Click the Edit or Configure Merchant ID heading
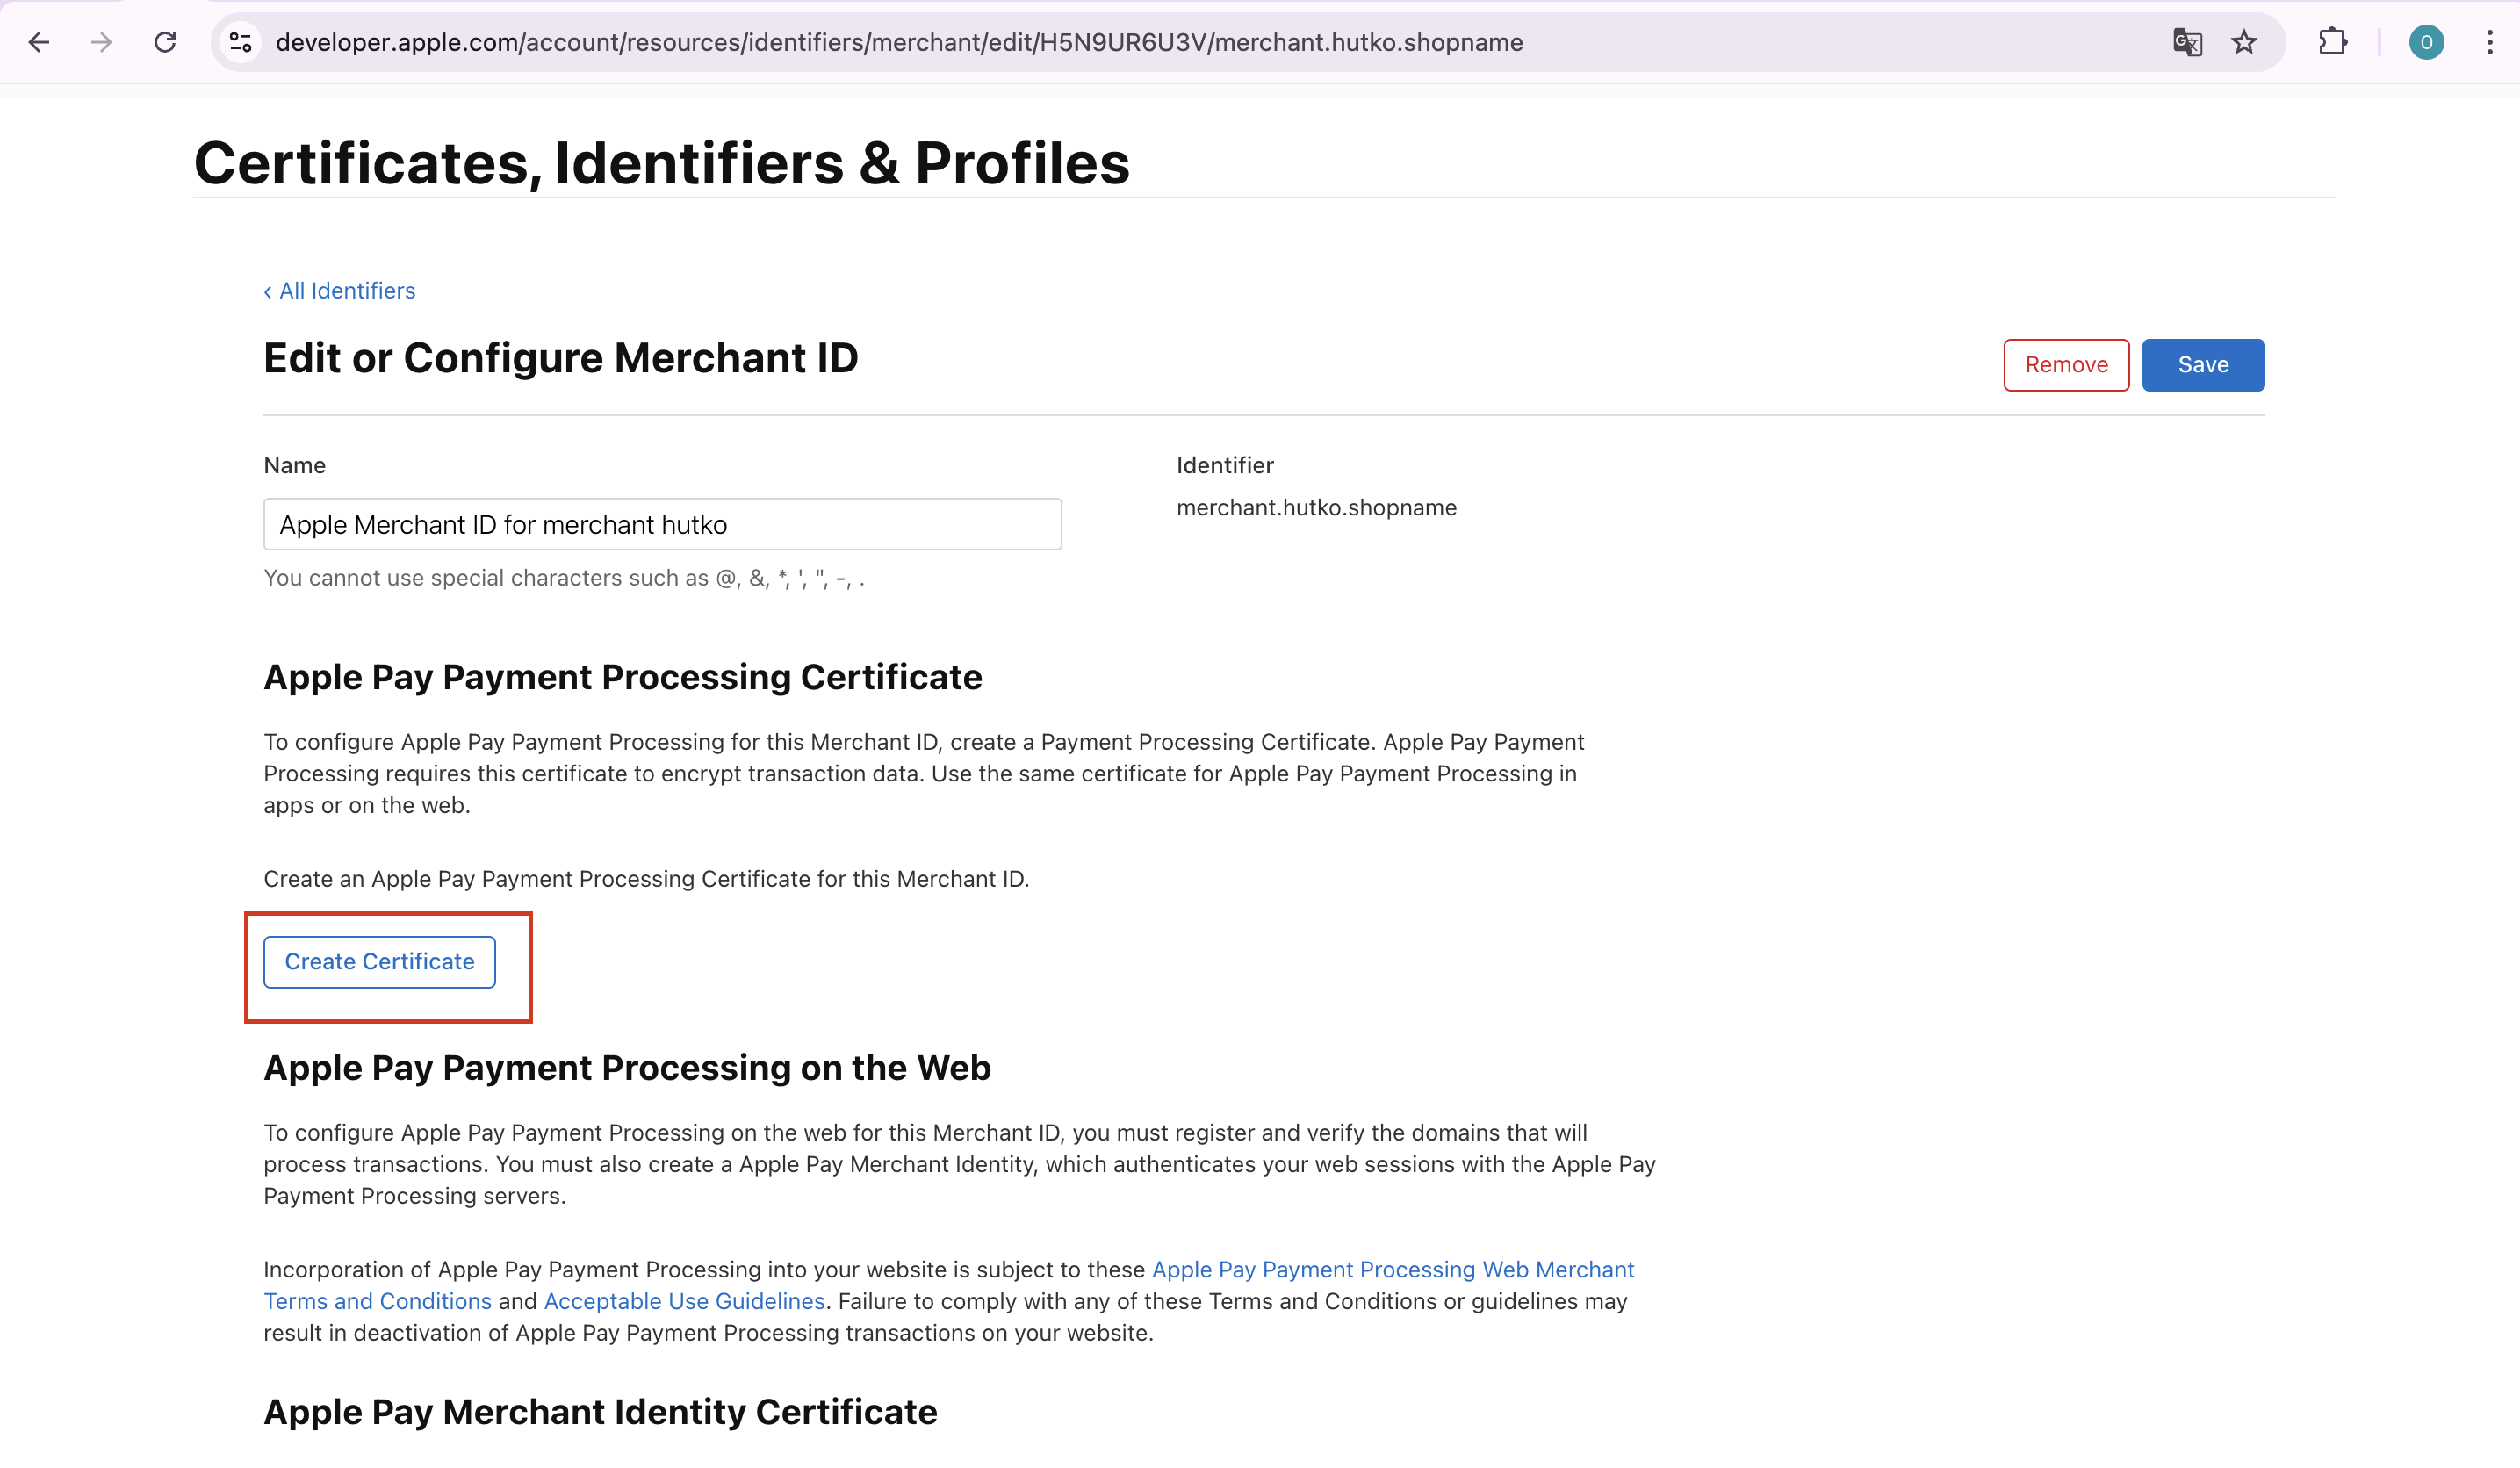Viewport: 2520px width, 1468px height. coord(561,358)
